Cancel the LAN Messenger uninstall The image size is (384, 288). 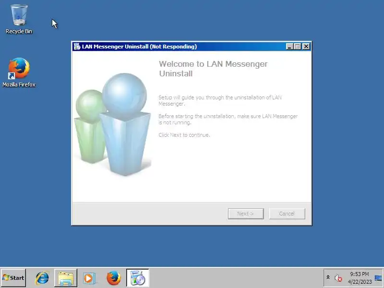tap(287, 214)
